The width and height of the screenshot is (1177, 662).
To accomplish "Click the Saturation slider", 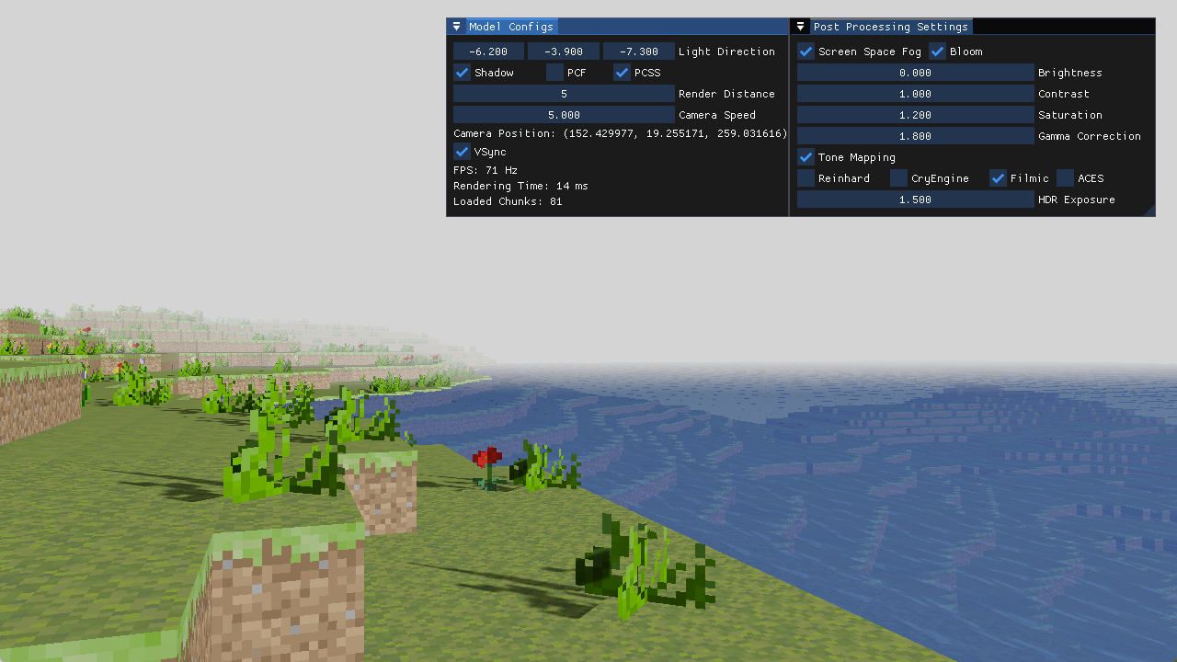I will tap(916, 115).
